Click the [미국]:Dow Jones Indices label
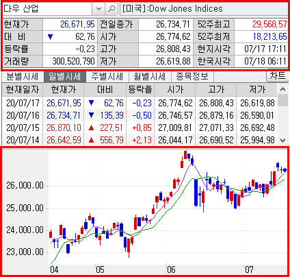Image resolution: width=290 pixels, height=277 pixels. click(x=172, y=9)
